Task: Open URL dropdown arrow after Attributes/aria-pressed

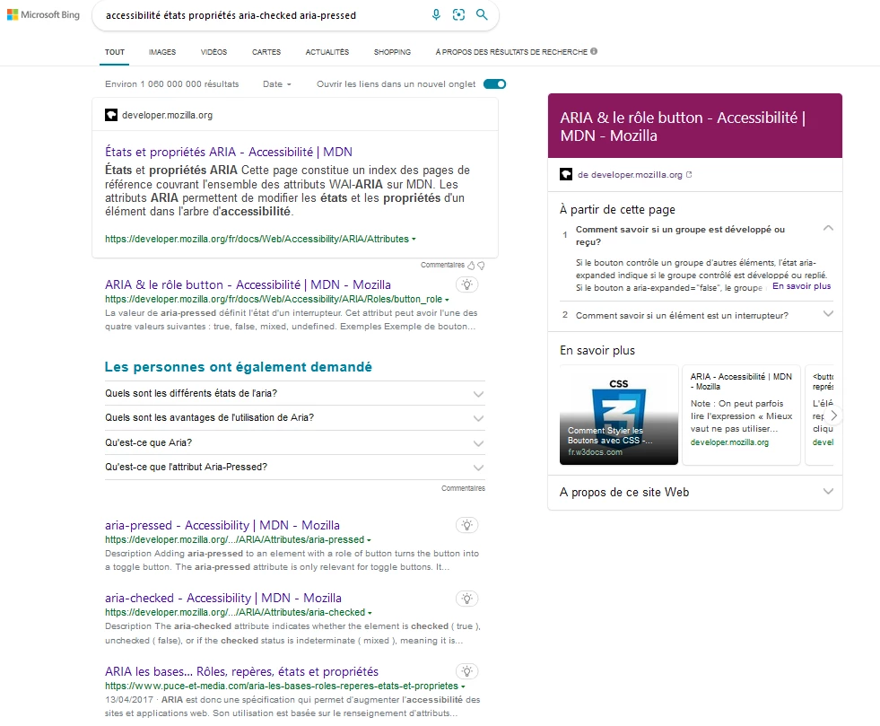Action: [369, 540]
